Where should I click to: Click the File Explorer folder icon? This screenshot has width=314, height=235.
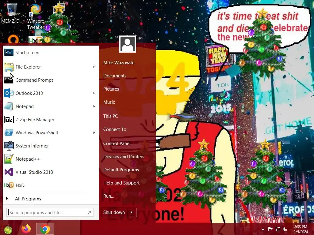tap(9, 67)
